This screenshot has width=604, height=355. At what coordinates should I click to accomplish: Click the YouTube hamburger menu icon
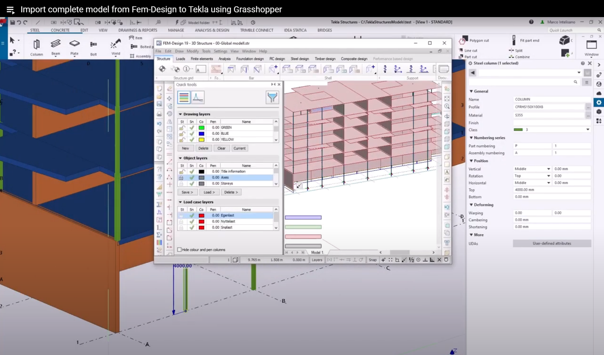(x=10, y=10)
